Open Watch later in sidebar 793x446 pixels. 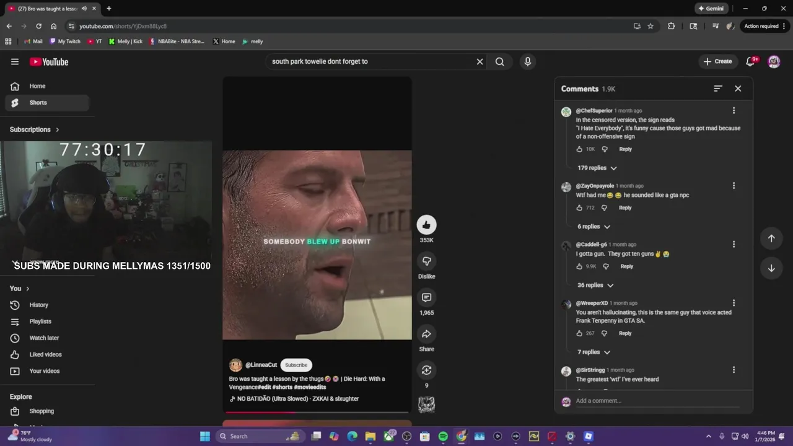(x=47, y=338)
